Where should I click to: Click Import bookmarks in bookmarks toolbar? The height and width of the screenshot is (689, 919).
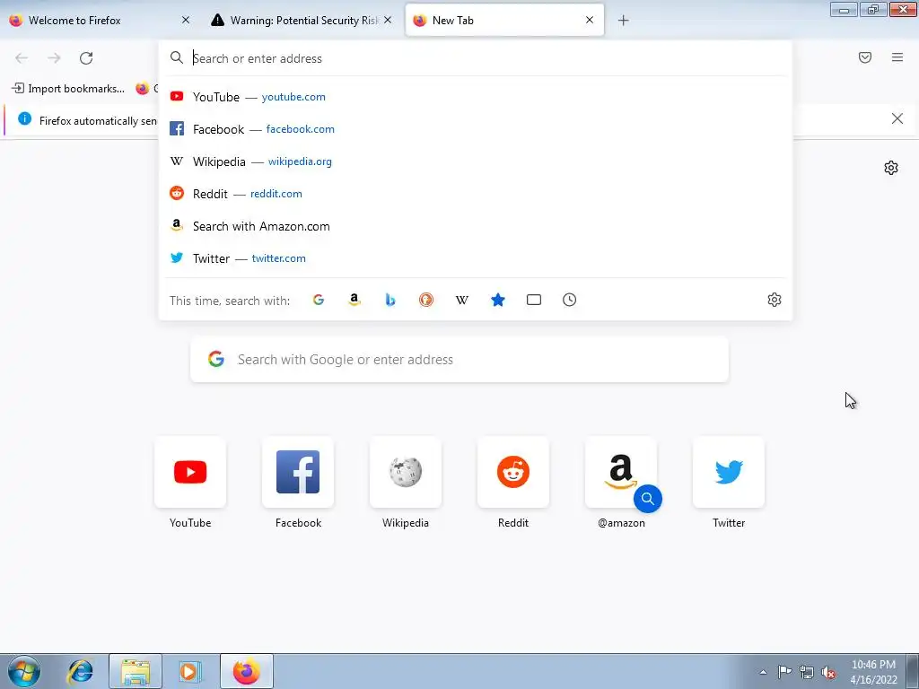click(68, 89)
